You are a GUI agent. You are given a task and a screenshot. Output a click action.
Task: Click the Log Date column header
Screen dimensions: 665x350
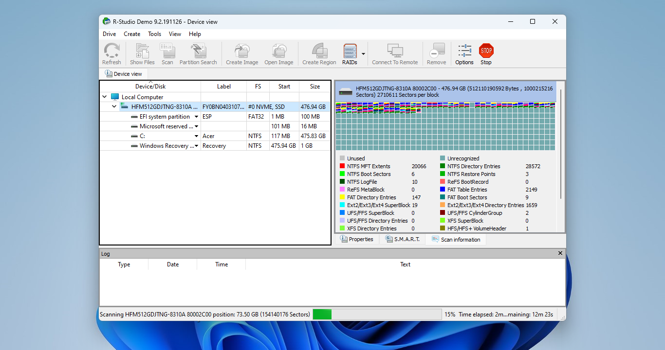tap(173, 264)
